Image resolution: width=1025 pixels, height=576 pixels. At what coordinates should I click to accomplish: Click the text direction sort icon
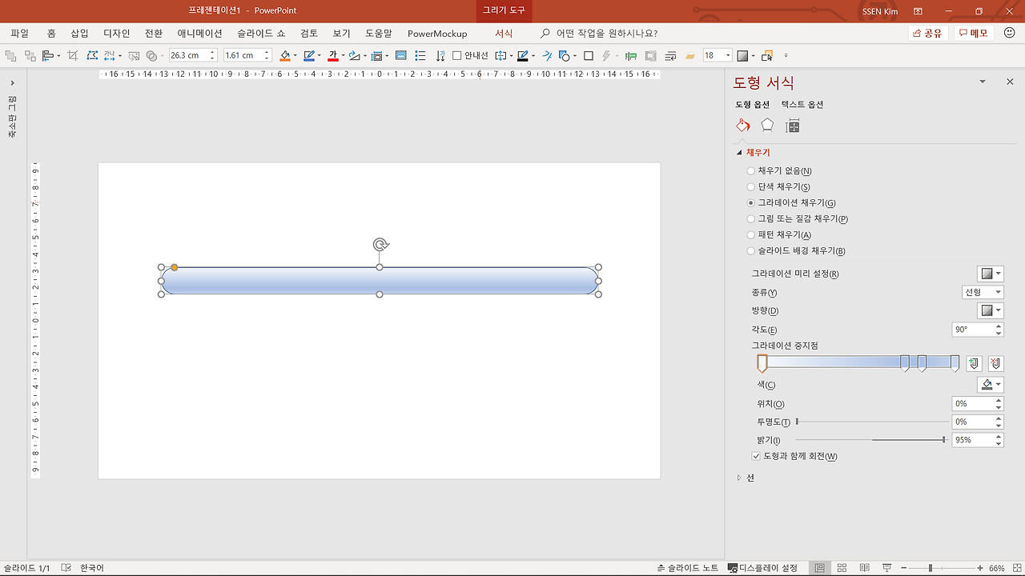point(440,56)
